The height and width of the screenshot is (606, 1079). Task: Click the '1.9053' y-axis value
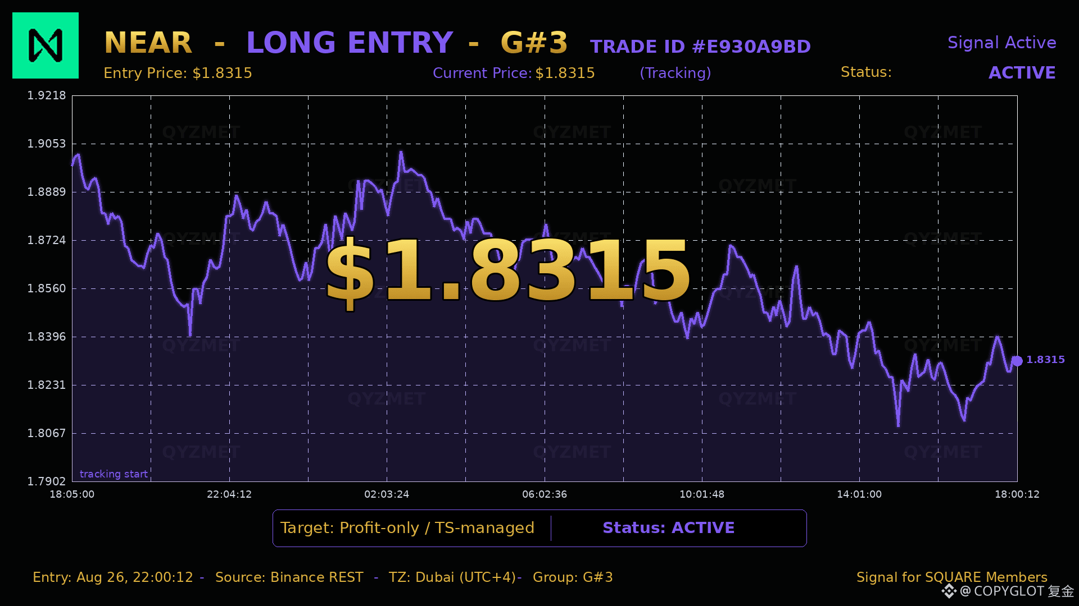(47, 144)
